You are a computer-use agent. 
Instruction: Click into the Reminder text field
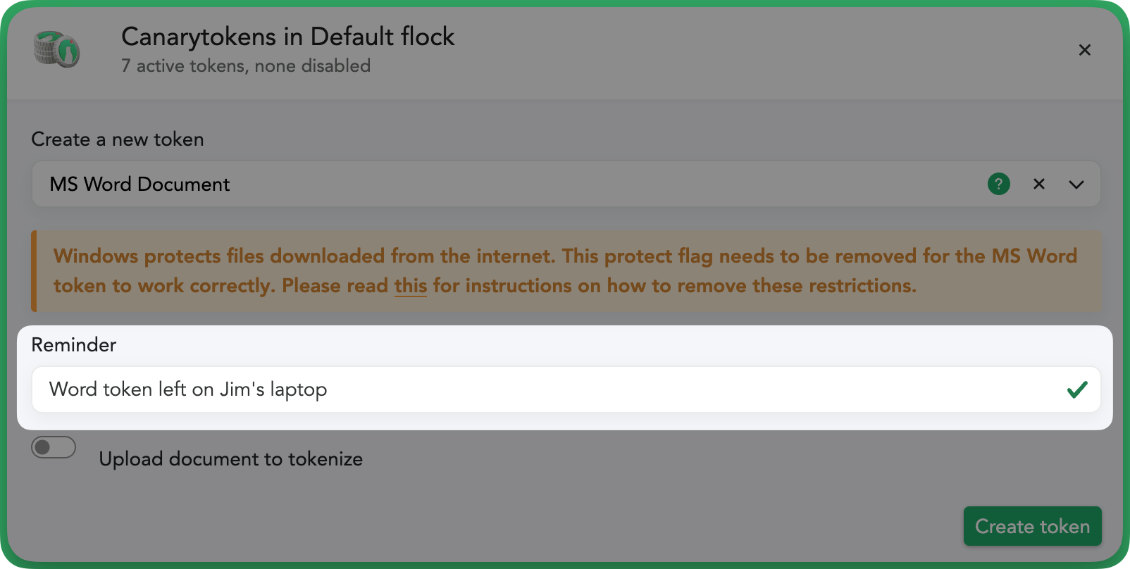(566, 389)
